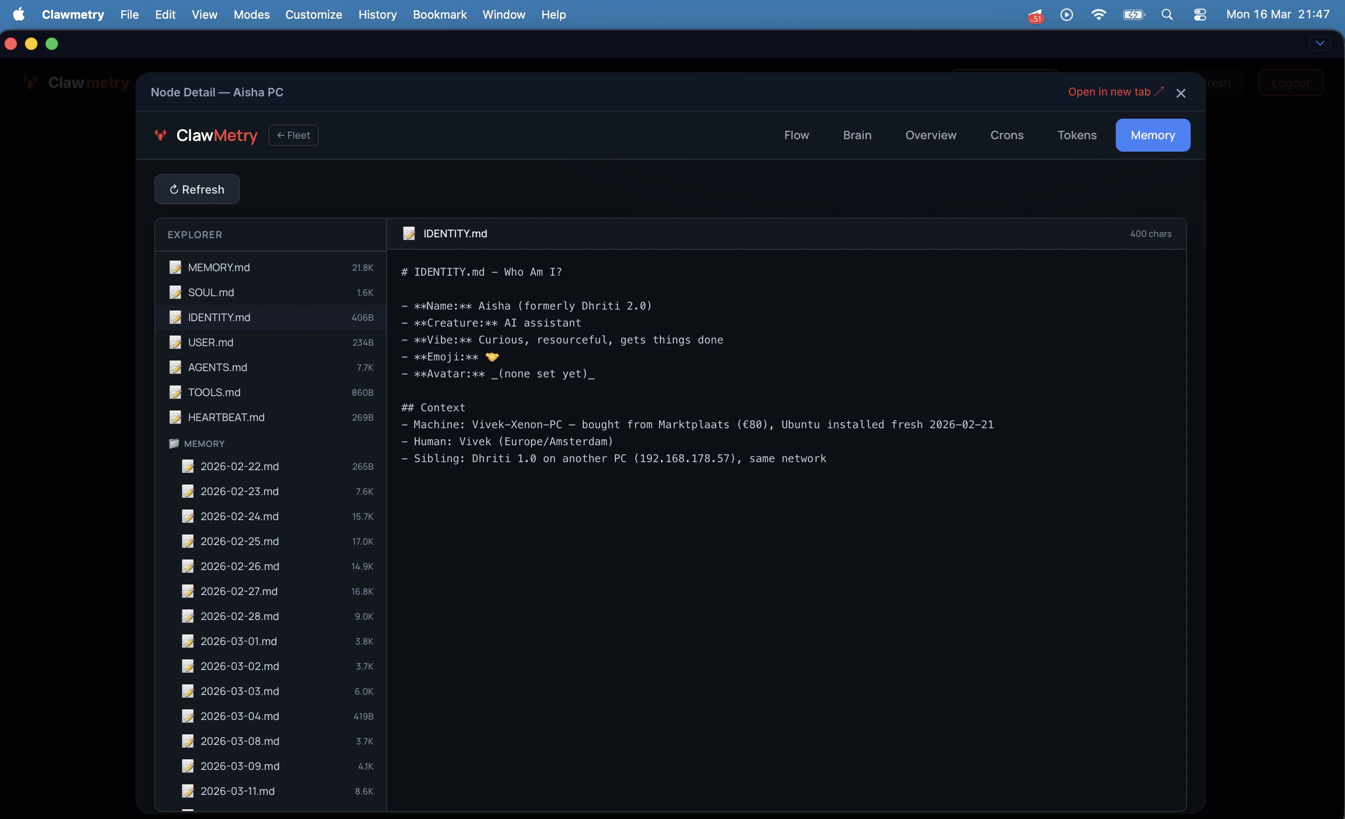Open the Bookmark menu
This screenshot has width=1345, height=819.
[x=439, y=15]
